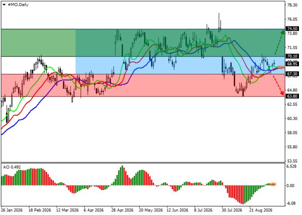Open the #MO,Daily chart dropdown arrow
The height and width of the screenshot is (215, 302).
coord(4,5)
